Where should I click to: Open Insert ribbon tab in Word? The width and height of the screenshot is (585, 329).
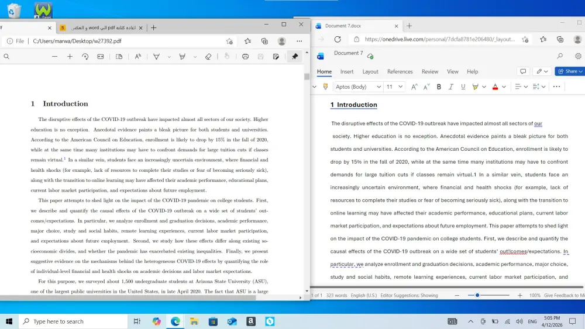(x=346, y=71)
